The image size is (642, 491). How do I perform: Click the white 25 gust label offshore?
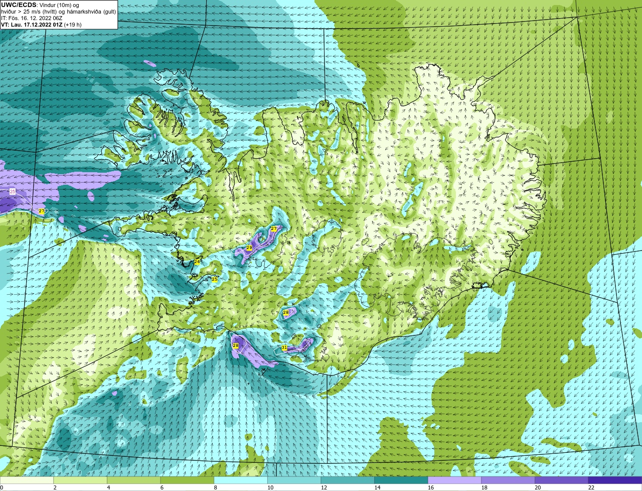(13, 192)
